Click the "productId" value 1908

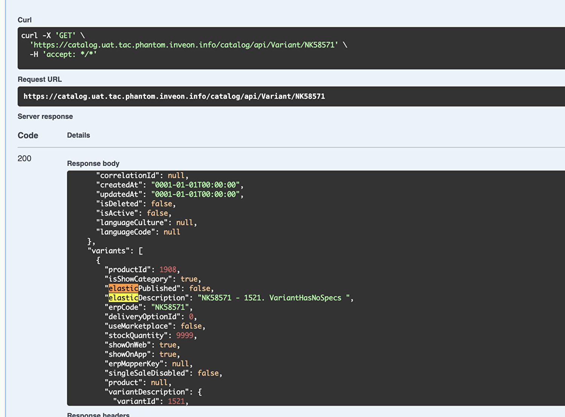[168, 270]
